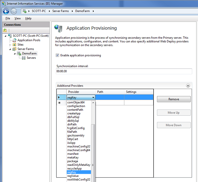Open breadcrumb arrow after Server Farms

72,11
